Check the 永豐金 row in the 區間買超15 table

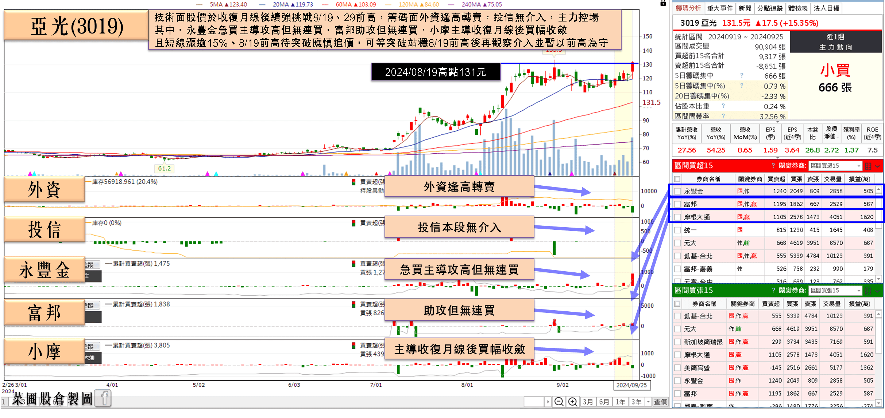pyautogui.click(x=677, y=191)
